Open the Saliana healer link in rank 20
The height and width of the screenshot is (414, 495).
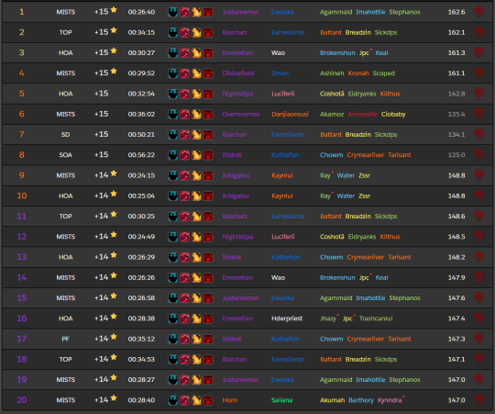[x=282, y=400]
